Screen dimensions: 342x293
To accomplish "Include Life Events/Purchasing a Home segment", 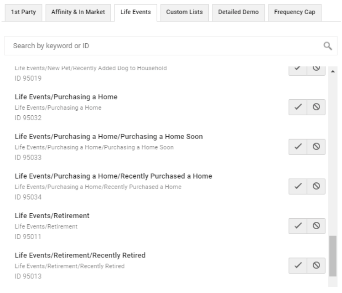I will click(298, 107).
